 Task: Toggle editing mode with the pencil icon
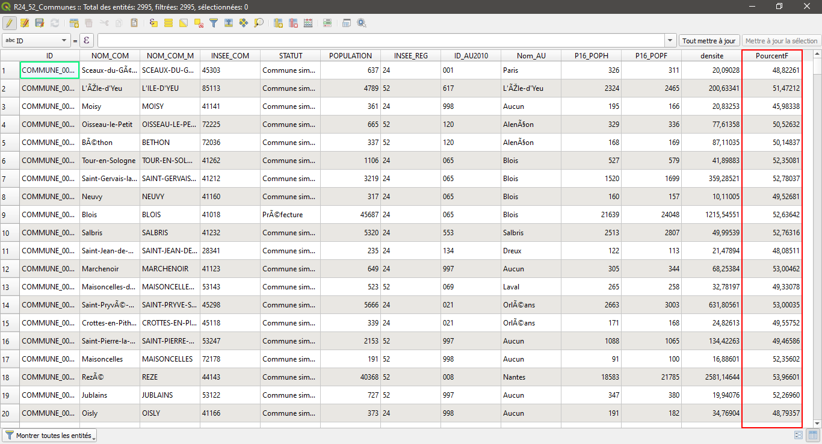click(9, 23)
